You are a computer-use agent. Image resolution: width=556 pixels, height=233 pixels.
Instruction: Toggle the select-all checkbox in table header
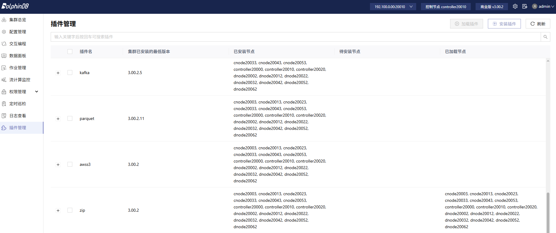(x=70, y=52)
